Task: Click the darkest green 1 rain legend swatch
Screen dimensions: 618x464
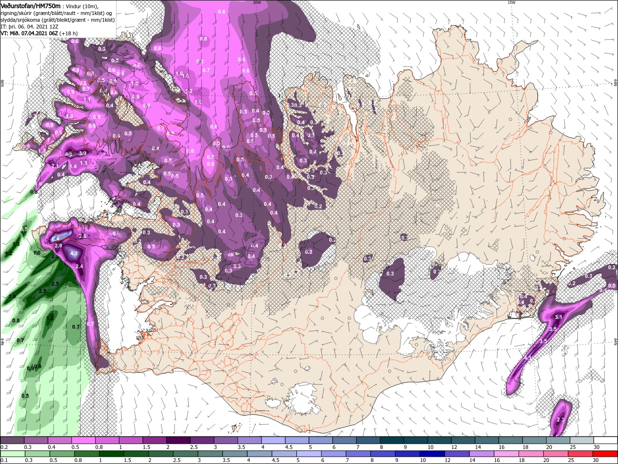Action: tap(111, 454)
